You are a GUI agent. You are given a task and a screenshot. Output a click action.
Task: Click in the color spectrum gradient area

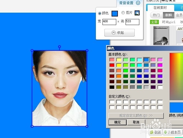[x=176, y=76]
